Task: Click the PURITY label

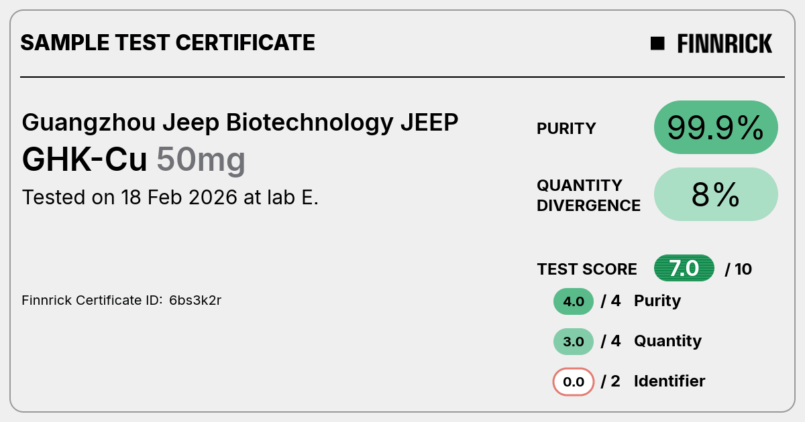Action: click(566, 129)
